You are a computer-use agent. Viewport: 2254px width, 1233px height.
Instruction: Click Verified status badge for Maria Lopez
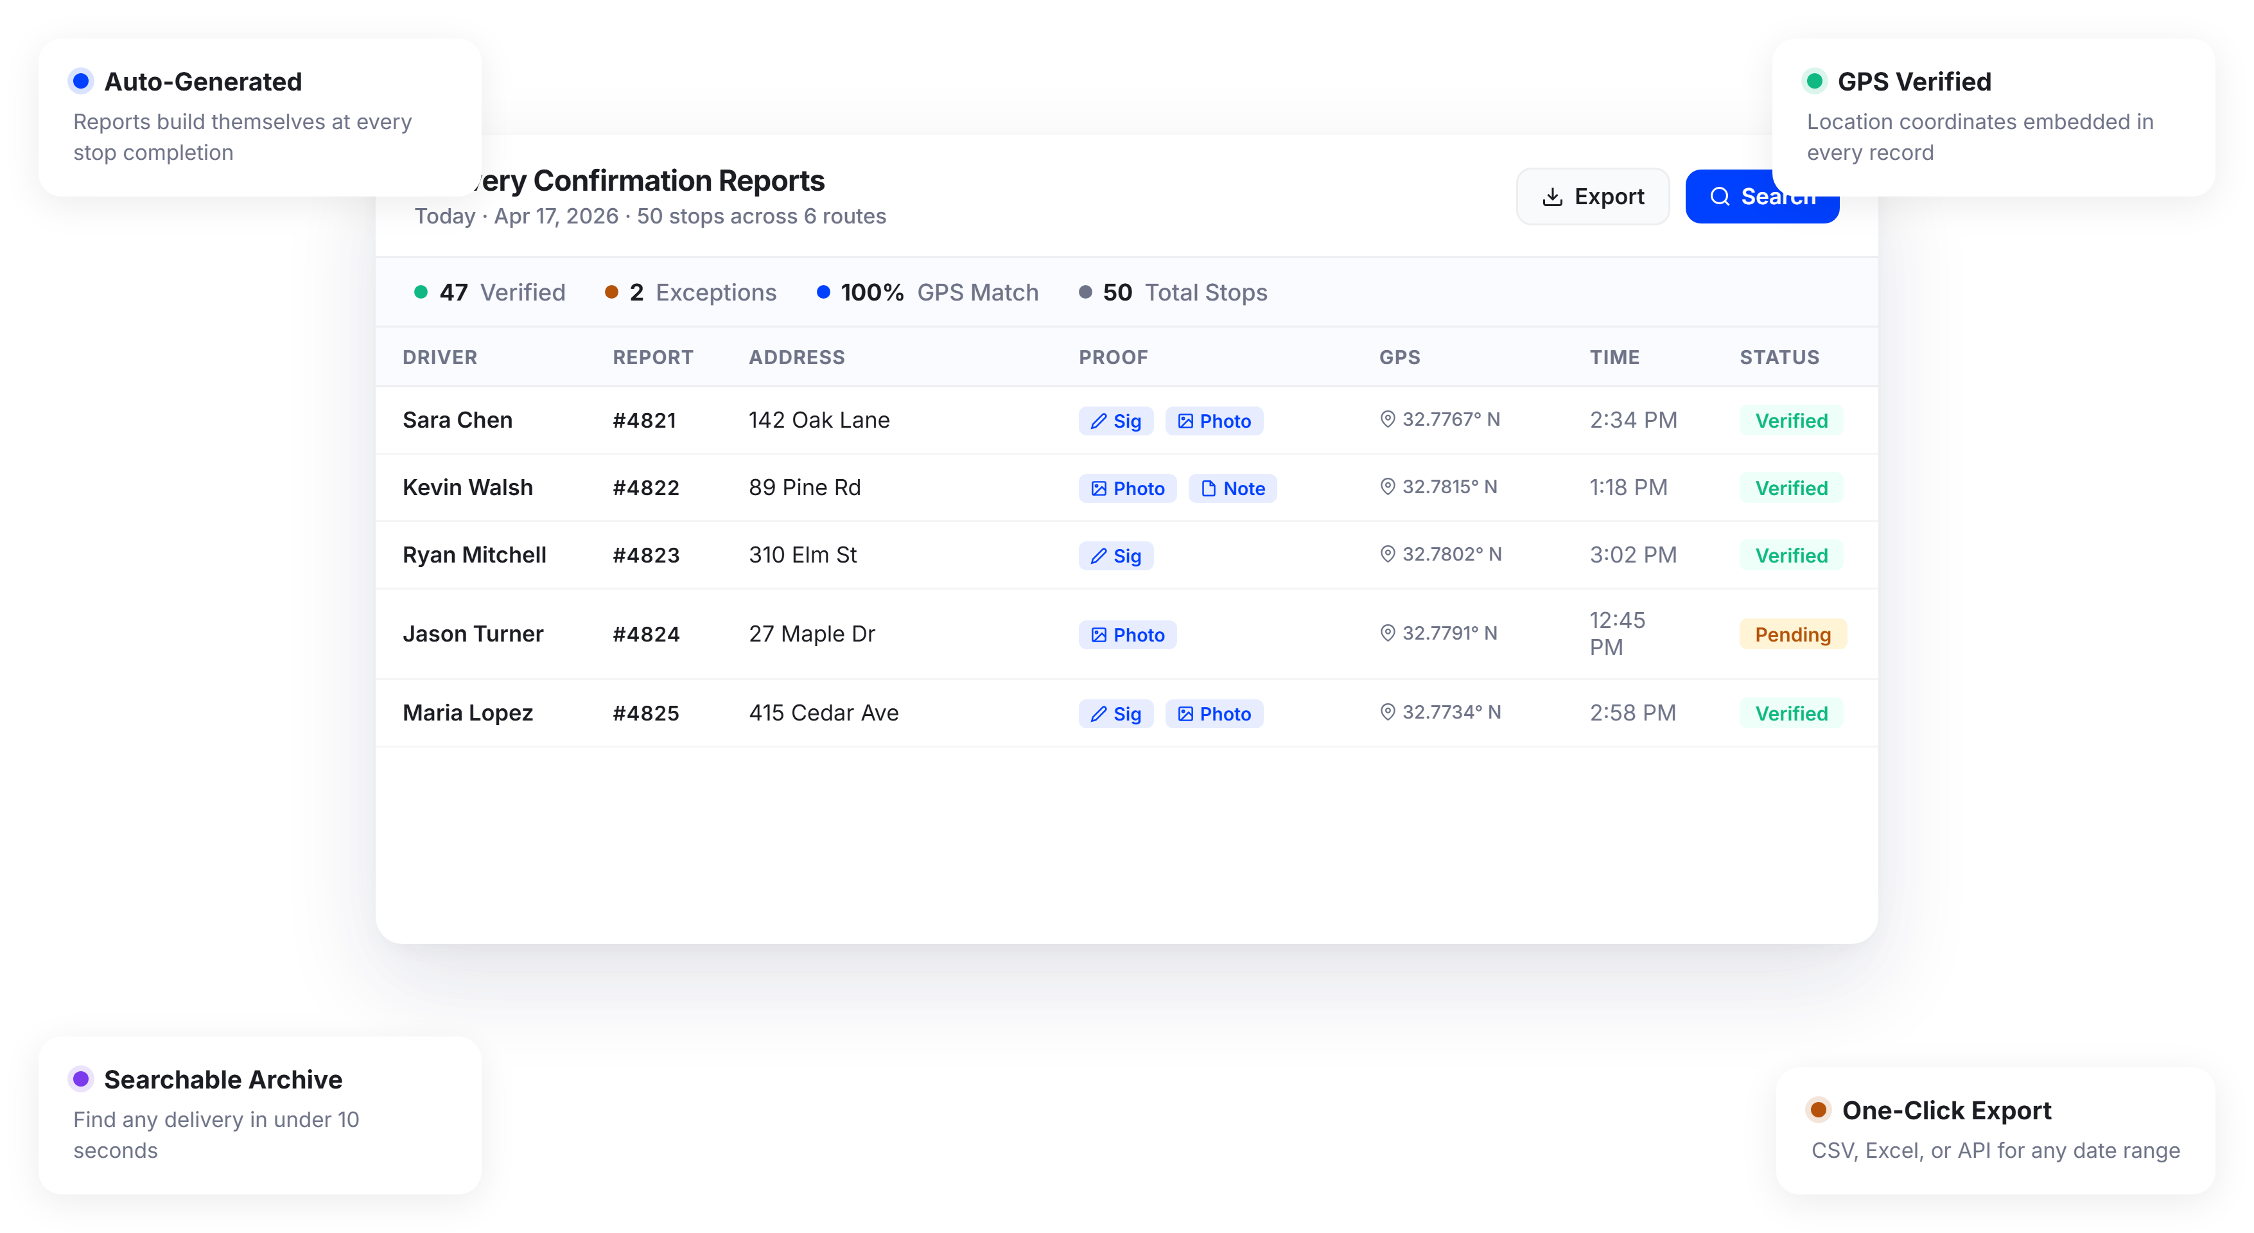[x=1791, y=714]
